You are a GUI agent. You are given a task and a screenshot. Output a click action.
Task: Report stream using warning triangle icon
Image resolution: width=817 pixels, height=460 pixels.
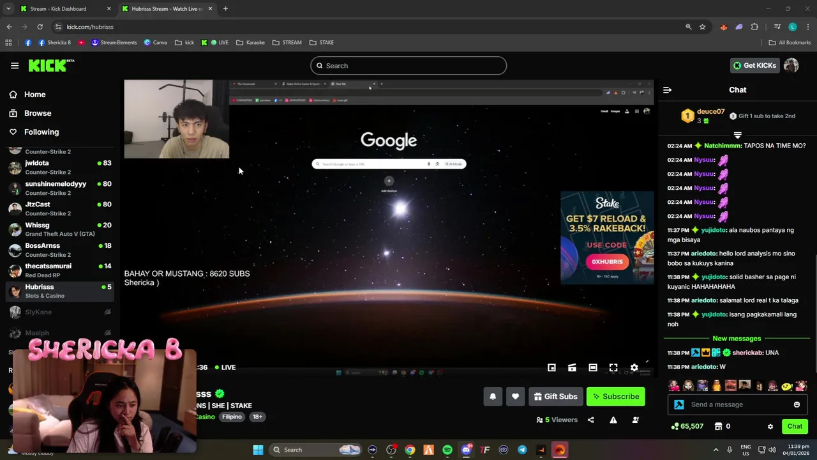click(x=613, y=420)
